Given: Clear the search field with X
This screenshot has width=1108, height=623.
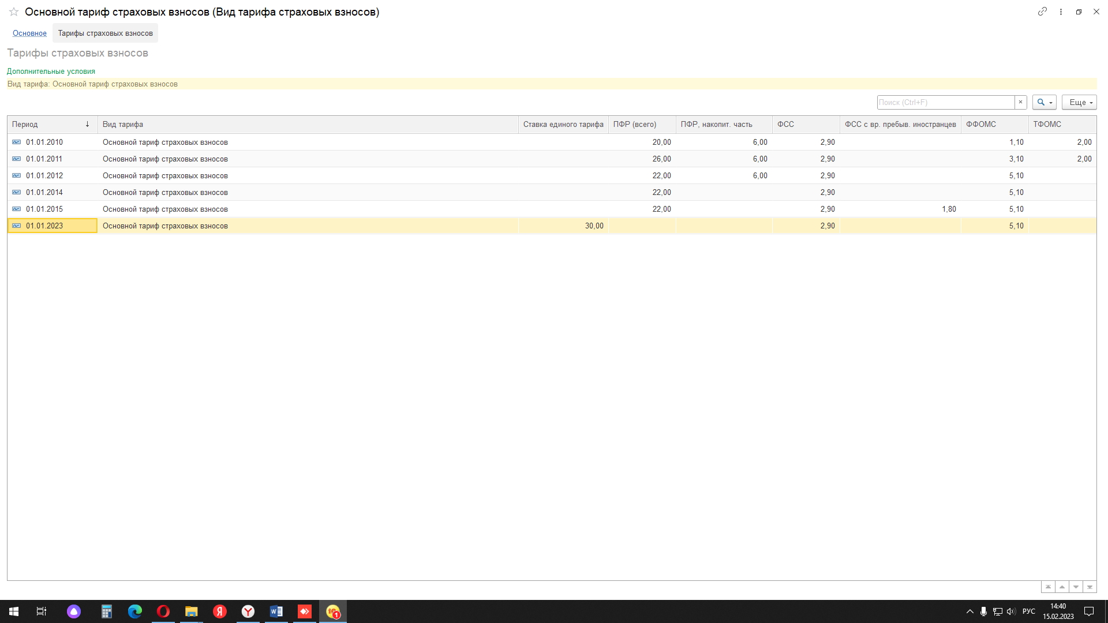Looking at the screenshot, I should coord(1020,102).
